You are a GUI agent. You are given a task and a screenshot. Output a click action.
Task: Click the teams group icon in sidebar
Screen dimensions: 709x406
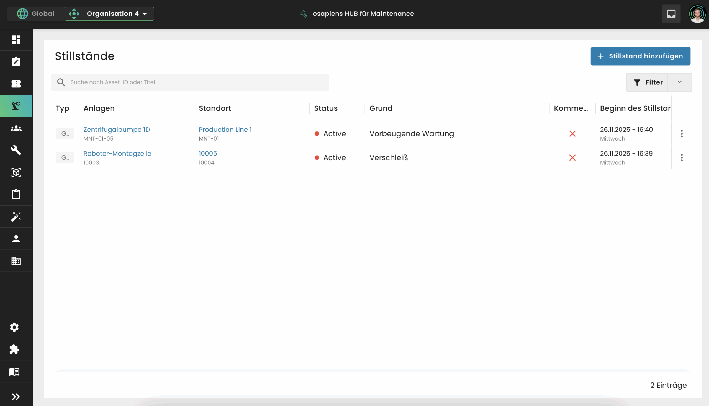coord(16,128)
